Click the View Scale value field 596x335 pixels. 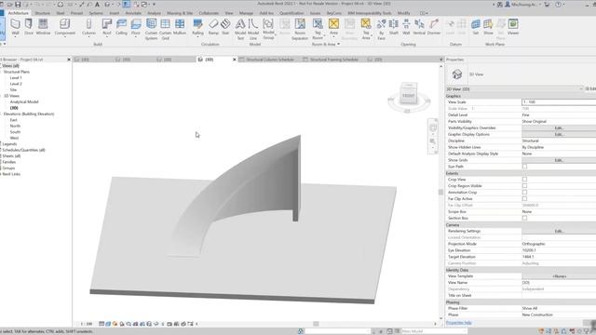(559, 101)
